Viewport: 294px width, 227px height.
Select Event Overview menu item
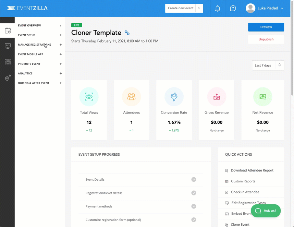coord(29,25)
